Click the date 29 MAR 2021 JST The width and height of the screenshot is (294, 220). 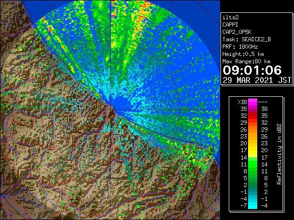[x=257, y=80]
